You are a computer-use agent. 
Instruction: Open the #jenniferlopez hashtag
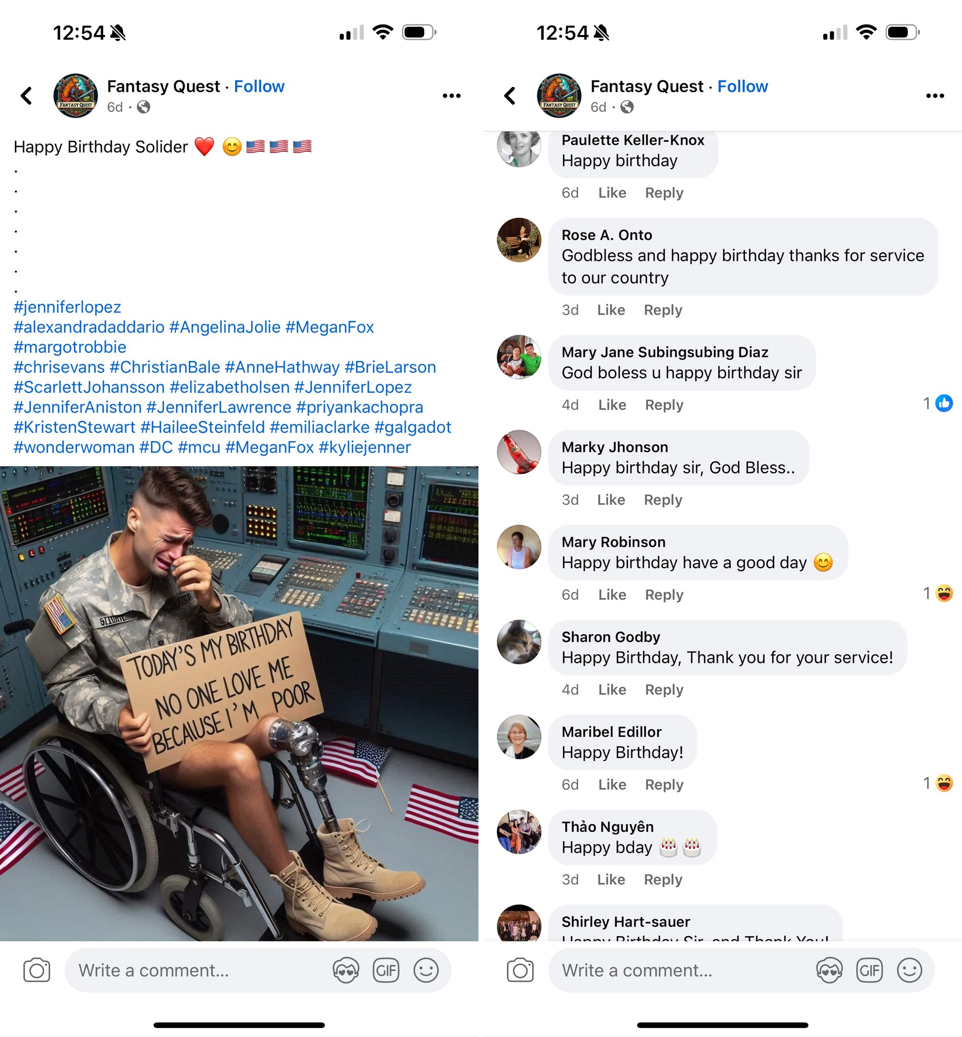[67, 307]
